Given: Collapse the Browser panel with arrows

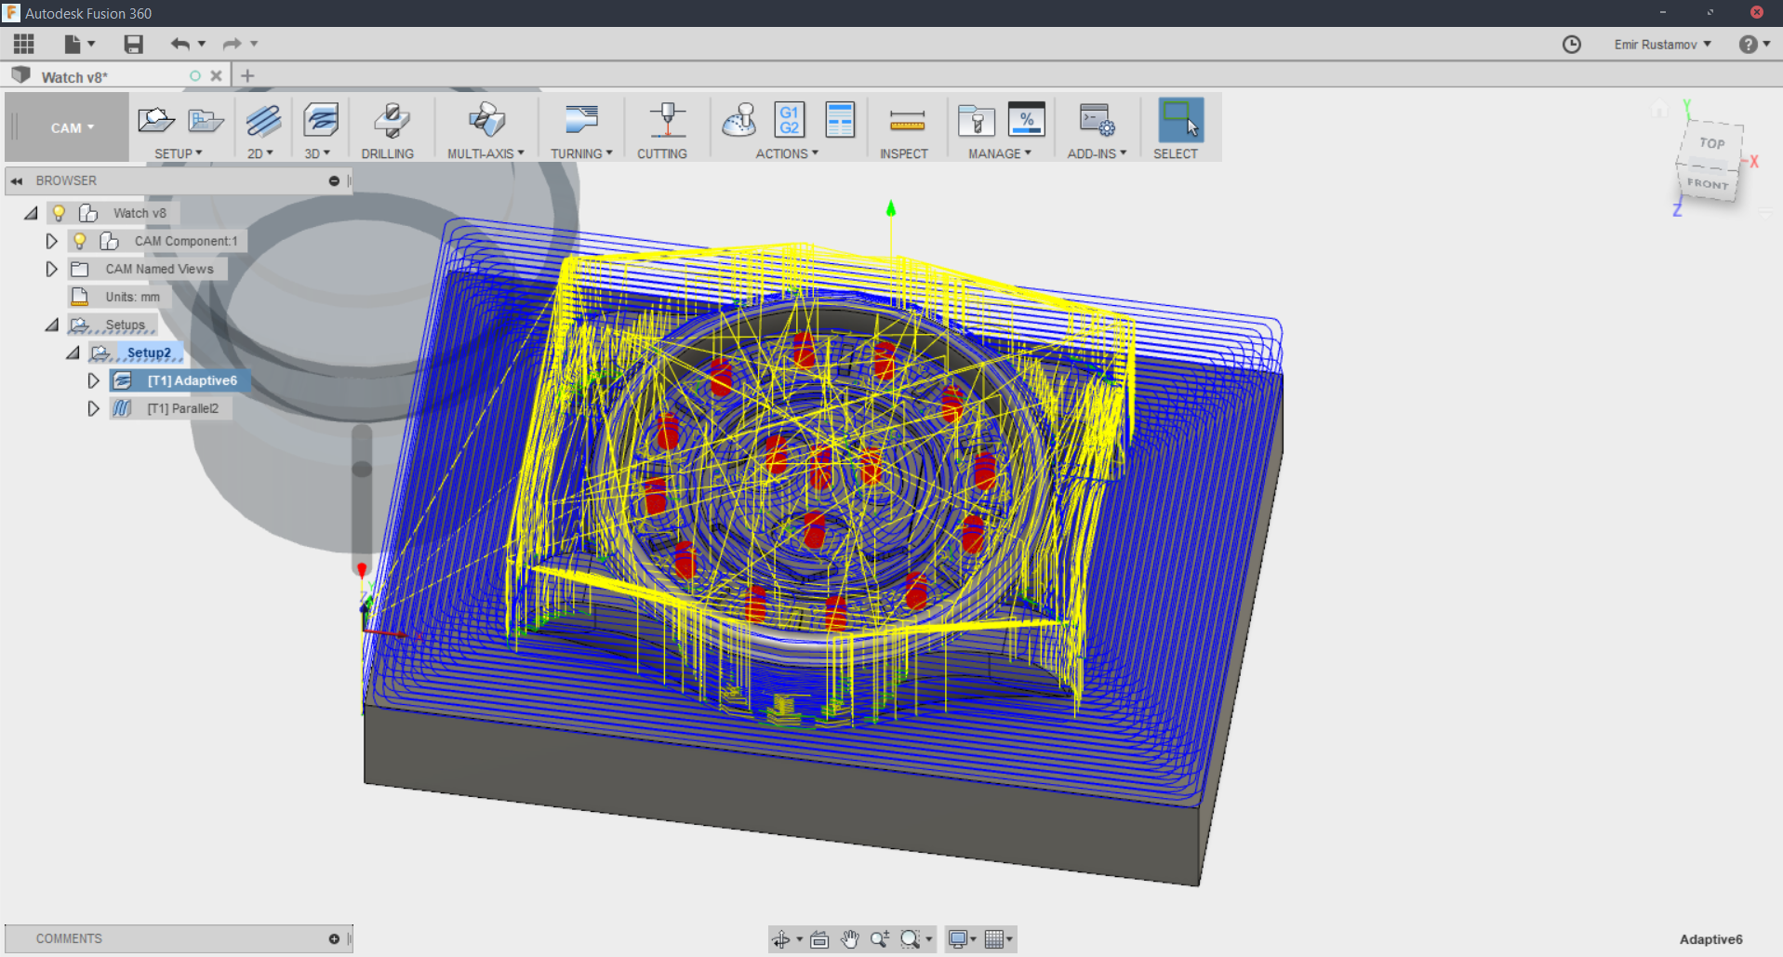Looking at the screenshot, I should pyautogui.click(x=17, y=181).
